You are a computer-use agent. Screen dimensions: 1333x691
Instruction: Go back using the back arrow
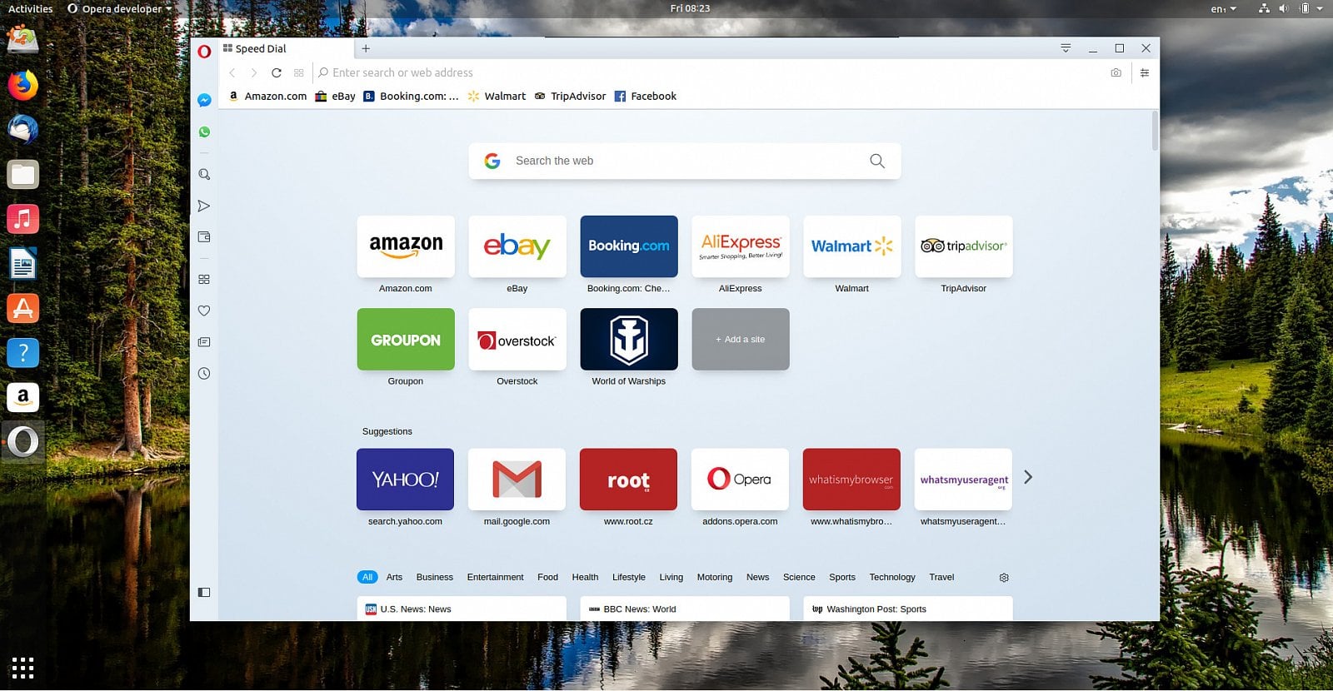(x=232, y=73)
